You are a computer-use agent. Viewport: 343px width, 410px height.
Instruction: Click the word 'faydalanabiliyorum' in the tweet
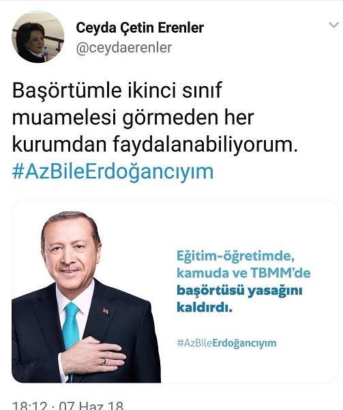205,145
